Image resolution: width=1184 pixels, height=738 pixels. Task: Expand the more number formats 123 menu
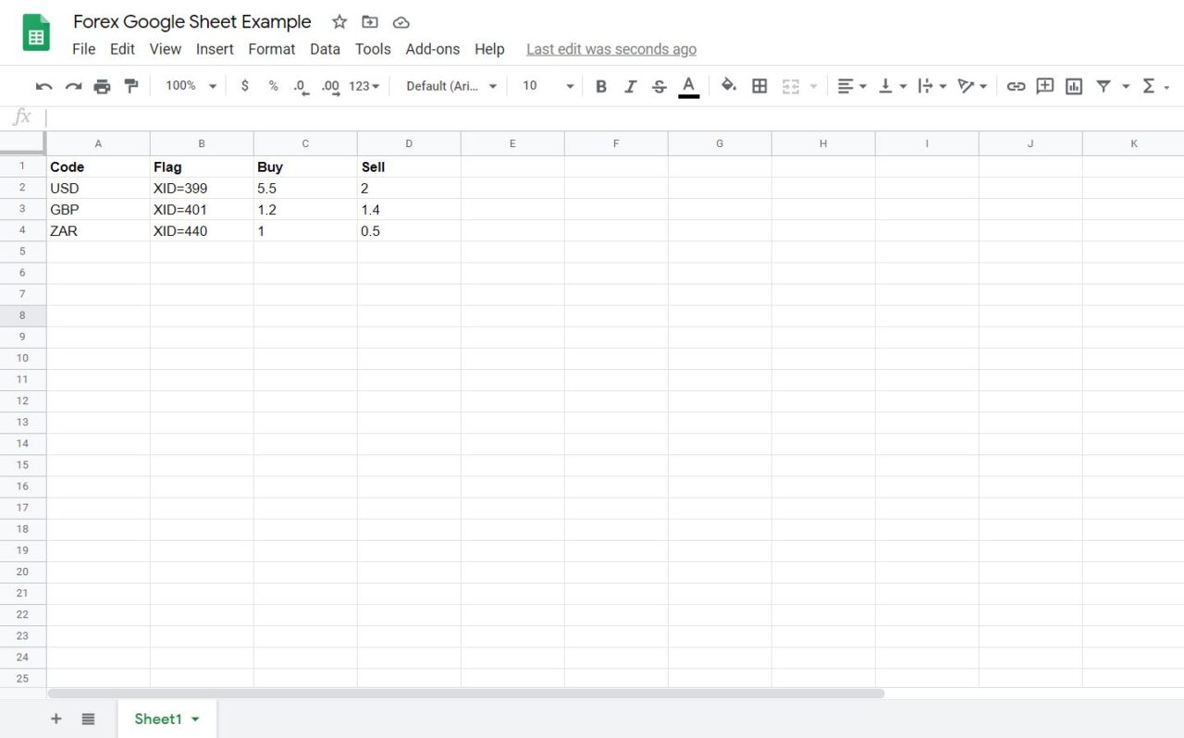[x=363, y=85]
